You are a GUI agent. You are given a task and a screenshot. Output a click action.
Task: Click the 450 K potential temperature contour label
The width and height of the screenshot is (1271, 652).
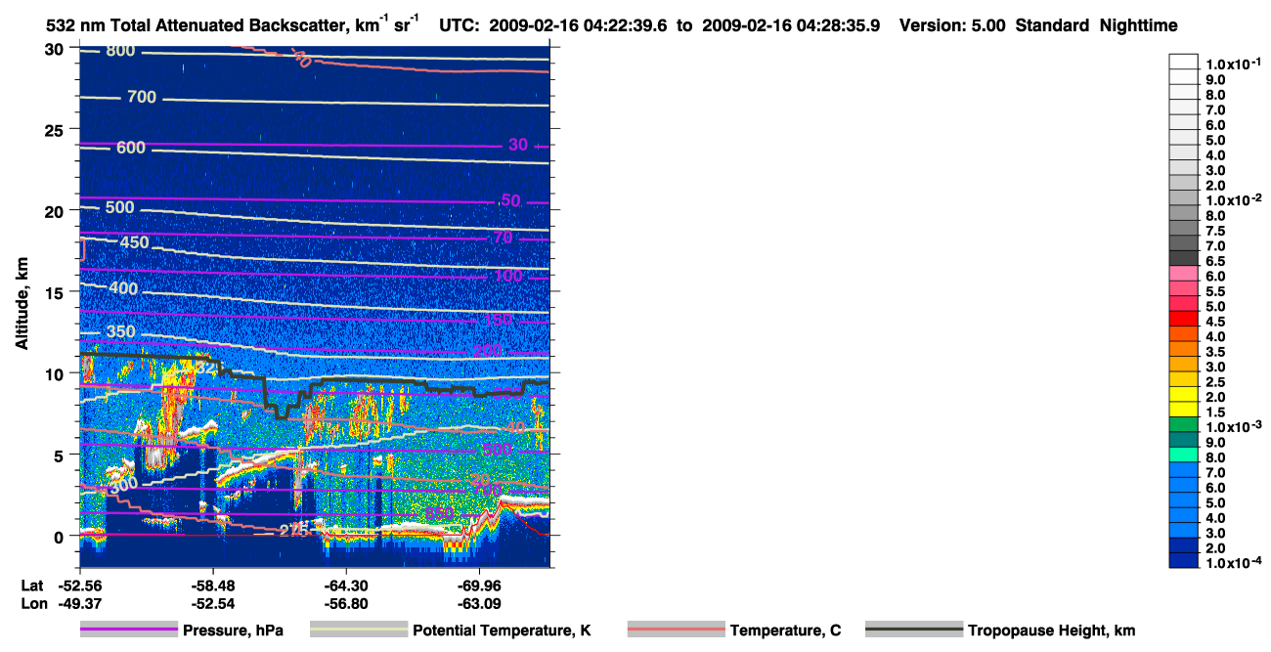(133, 242)
